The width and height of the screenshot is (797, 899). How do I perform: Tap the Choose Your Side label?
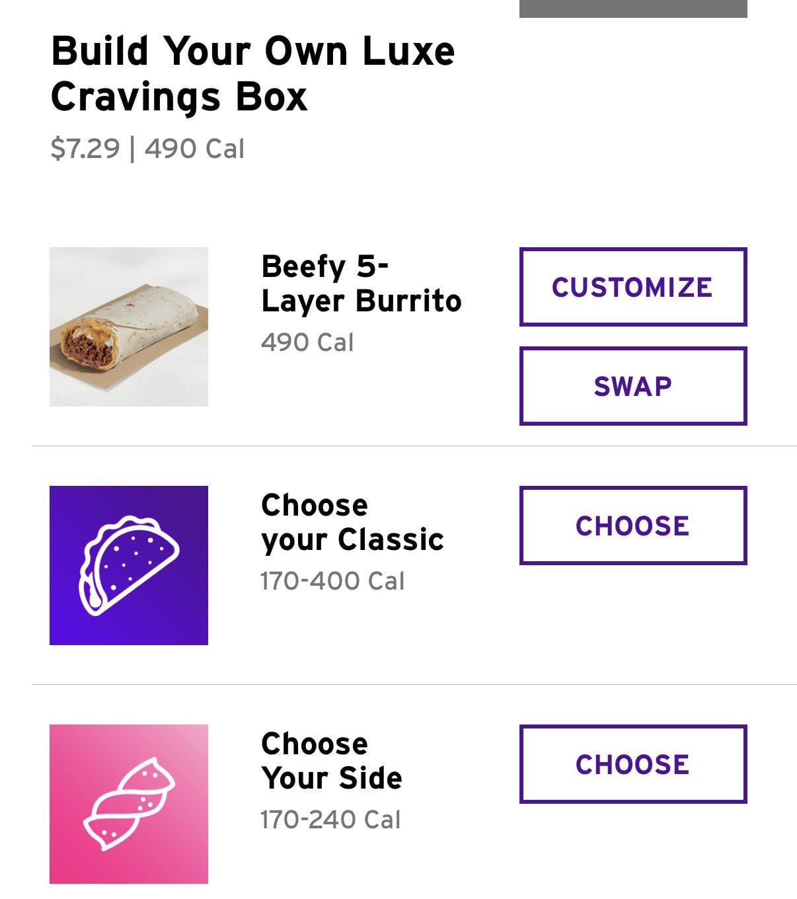tap(331, 761)
